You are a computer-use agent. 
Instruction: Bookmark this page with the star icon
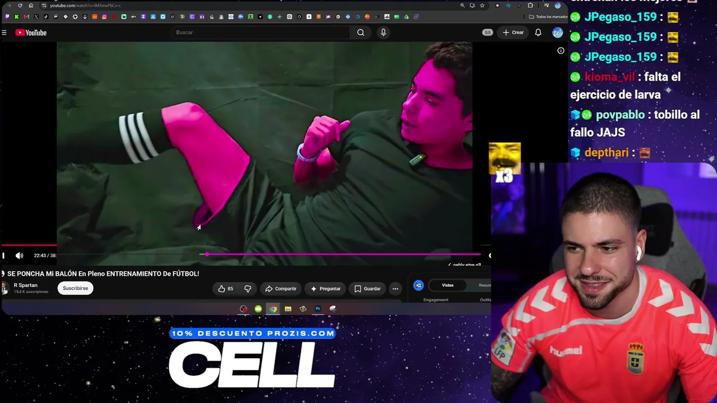[482, 6]
